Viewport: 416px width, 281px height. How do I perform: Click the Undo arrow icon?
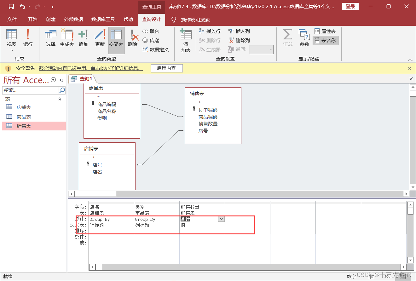tap(22, 7)
